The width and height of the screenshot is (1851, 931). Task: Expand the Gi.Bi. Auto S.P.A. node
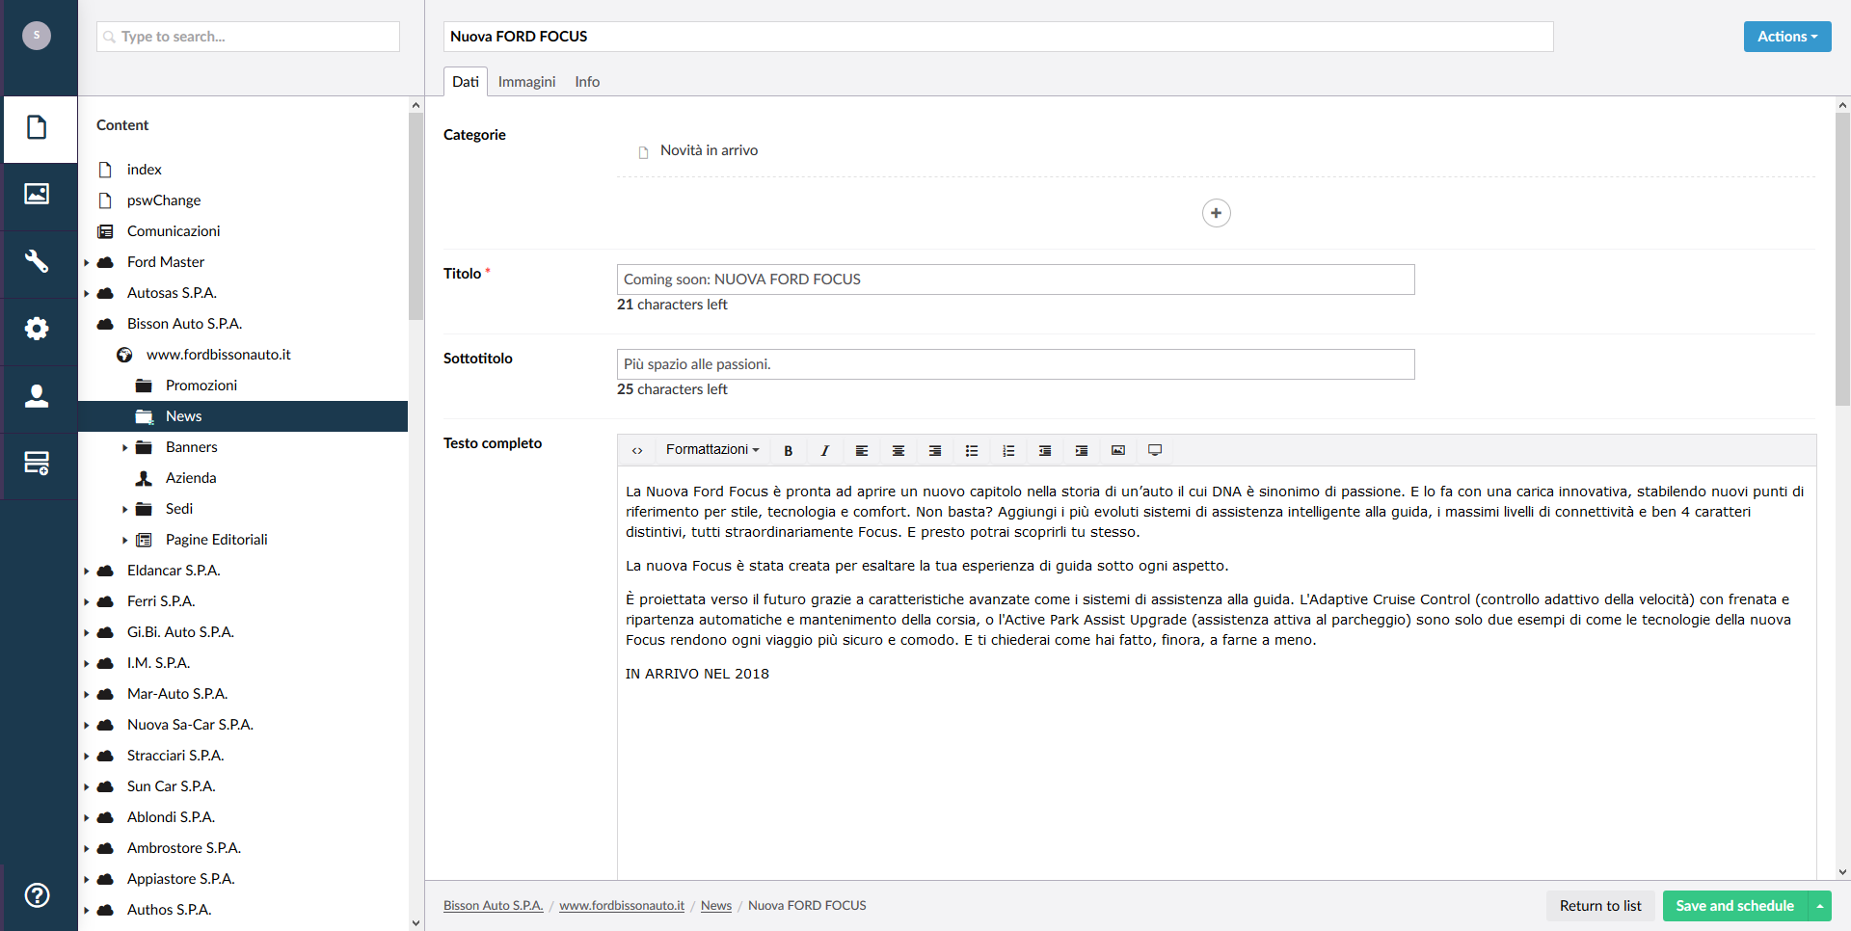[87, 632]
